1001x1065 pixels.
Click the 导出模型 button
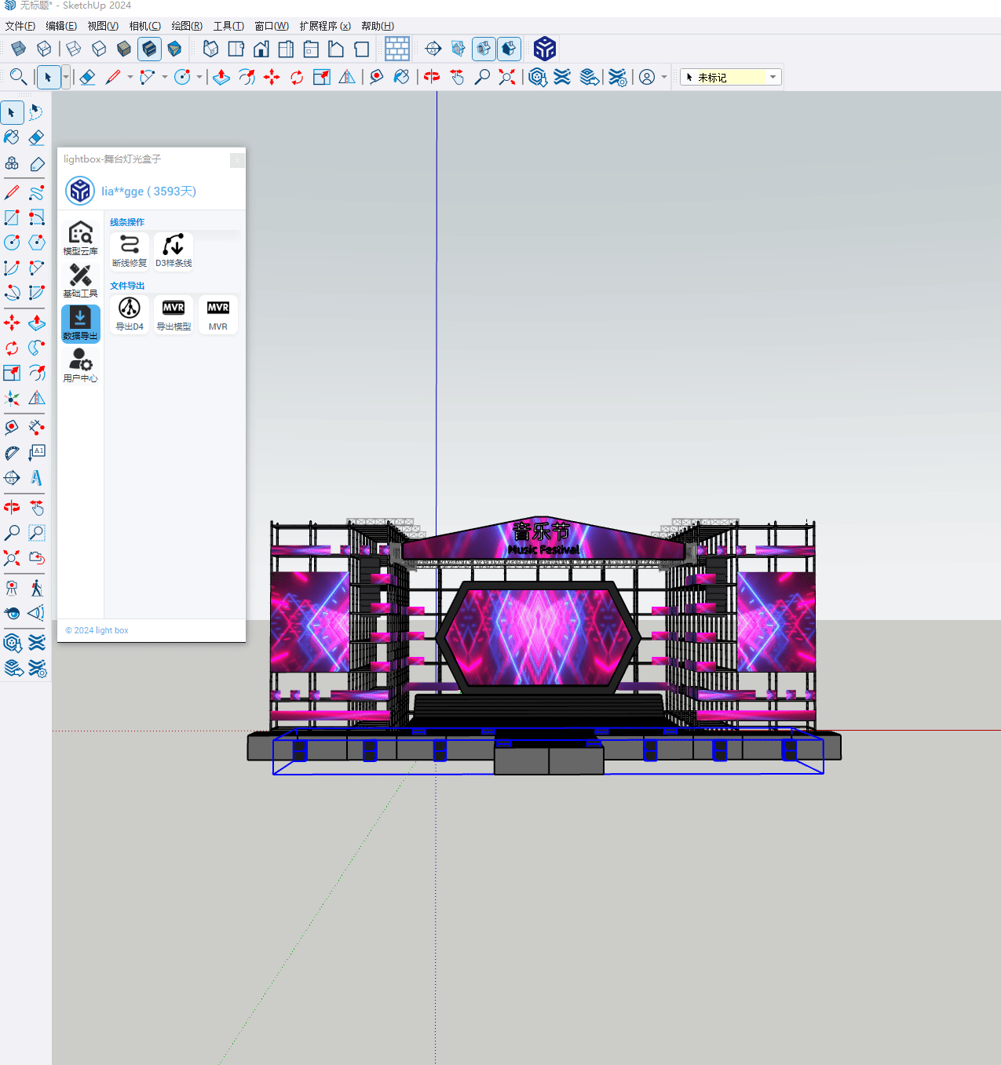tap(174, 314)
